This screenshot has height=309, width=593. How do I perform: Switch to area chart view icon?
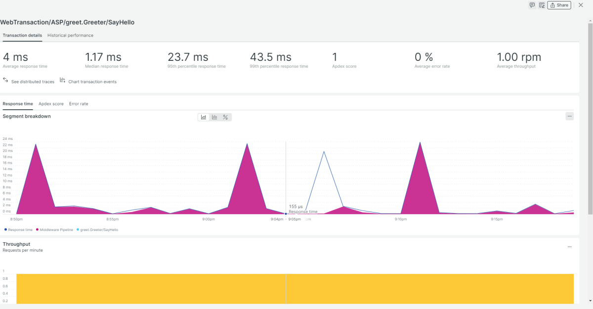[204, 117]
